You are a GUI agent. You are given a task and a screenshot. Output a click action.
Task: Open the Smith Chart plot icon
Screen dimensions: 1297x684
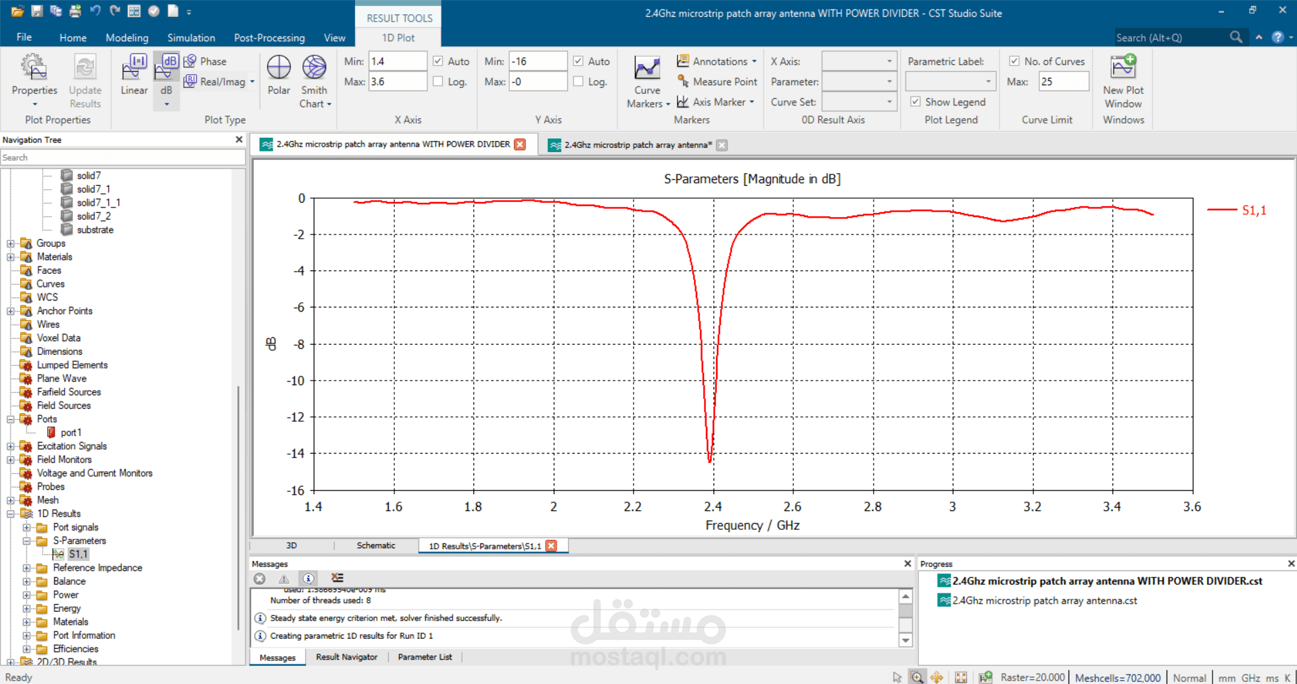point(314,68)
